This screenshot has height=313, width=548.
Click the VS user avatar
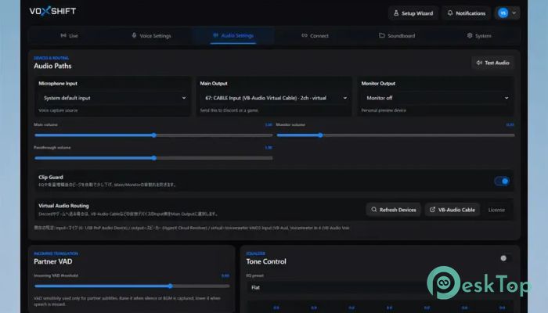(x=503, y=13)
